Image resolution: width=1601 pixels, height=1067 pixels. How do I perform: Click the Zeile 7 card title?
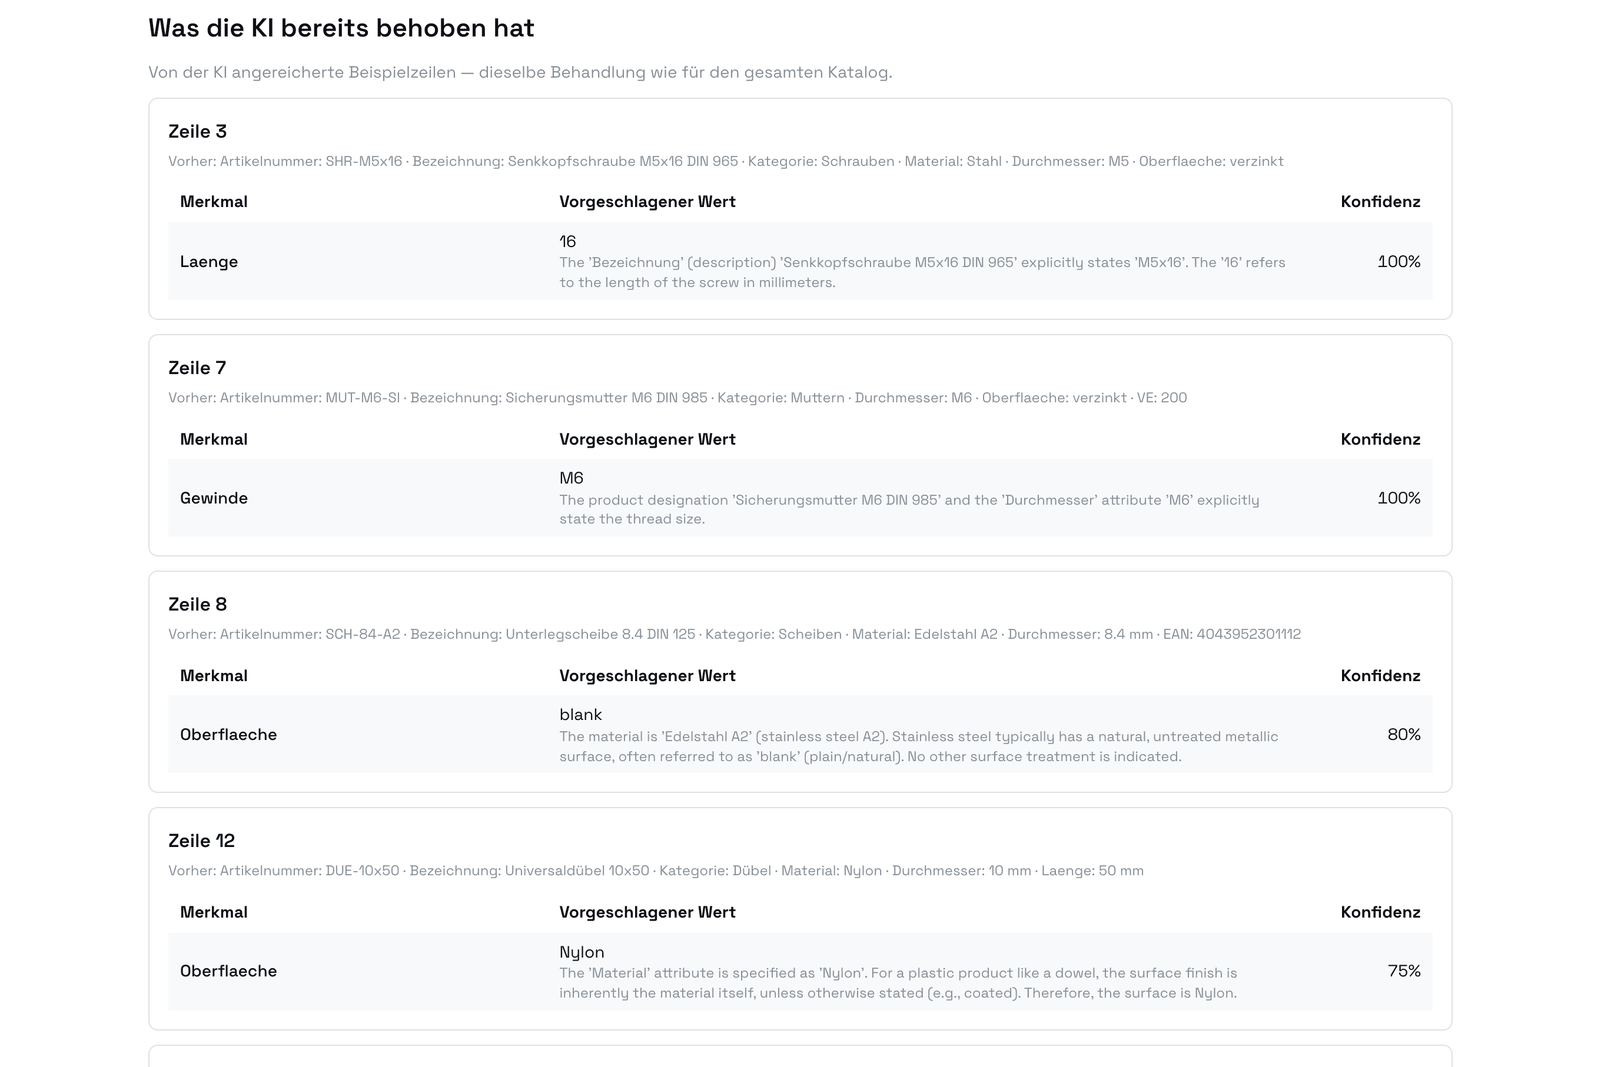(198, 368)
